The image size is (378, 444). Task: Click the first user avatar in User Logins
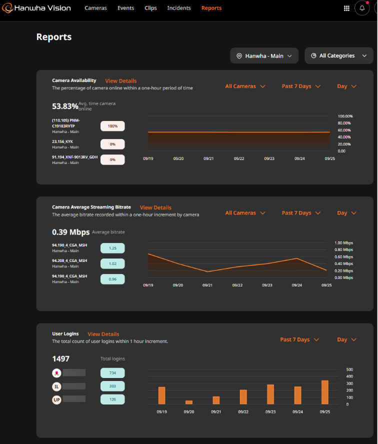pos(57,373)
